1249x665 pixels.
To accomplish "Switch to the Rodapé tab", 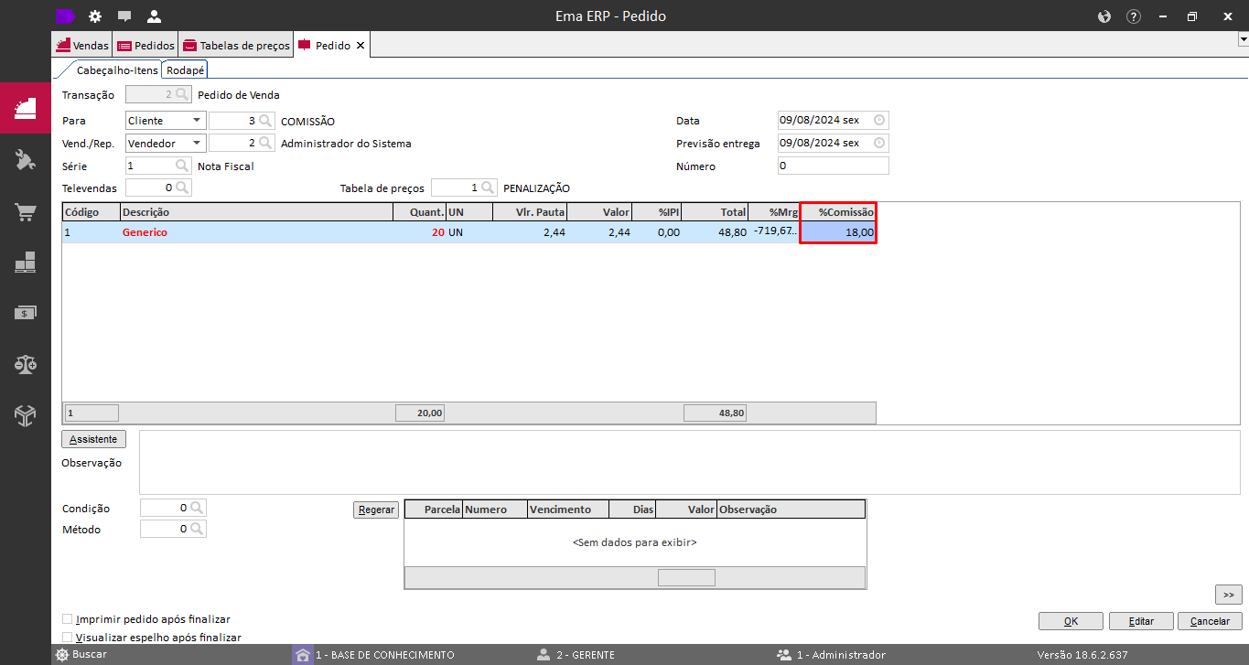I will (x=185, y=70).
